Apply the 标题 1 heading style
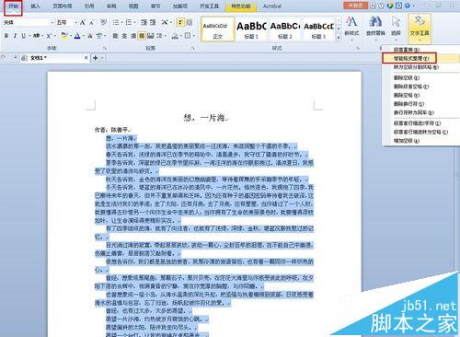This screenshot has height=337, width=460. pyautogui.click(x=251, y=29)
